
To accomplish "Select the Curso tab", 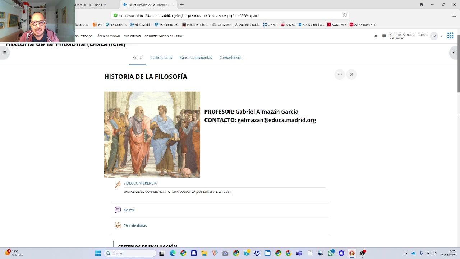I will [x=138, y=58].
